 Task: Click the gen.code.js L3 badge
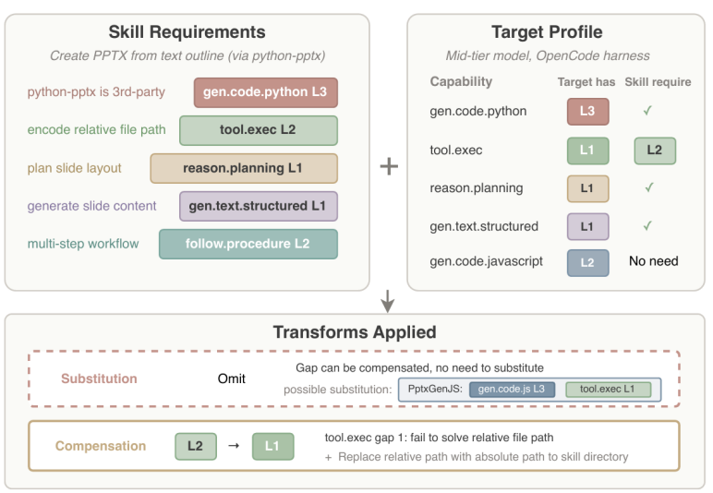[512, 390]
